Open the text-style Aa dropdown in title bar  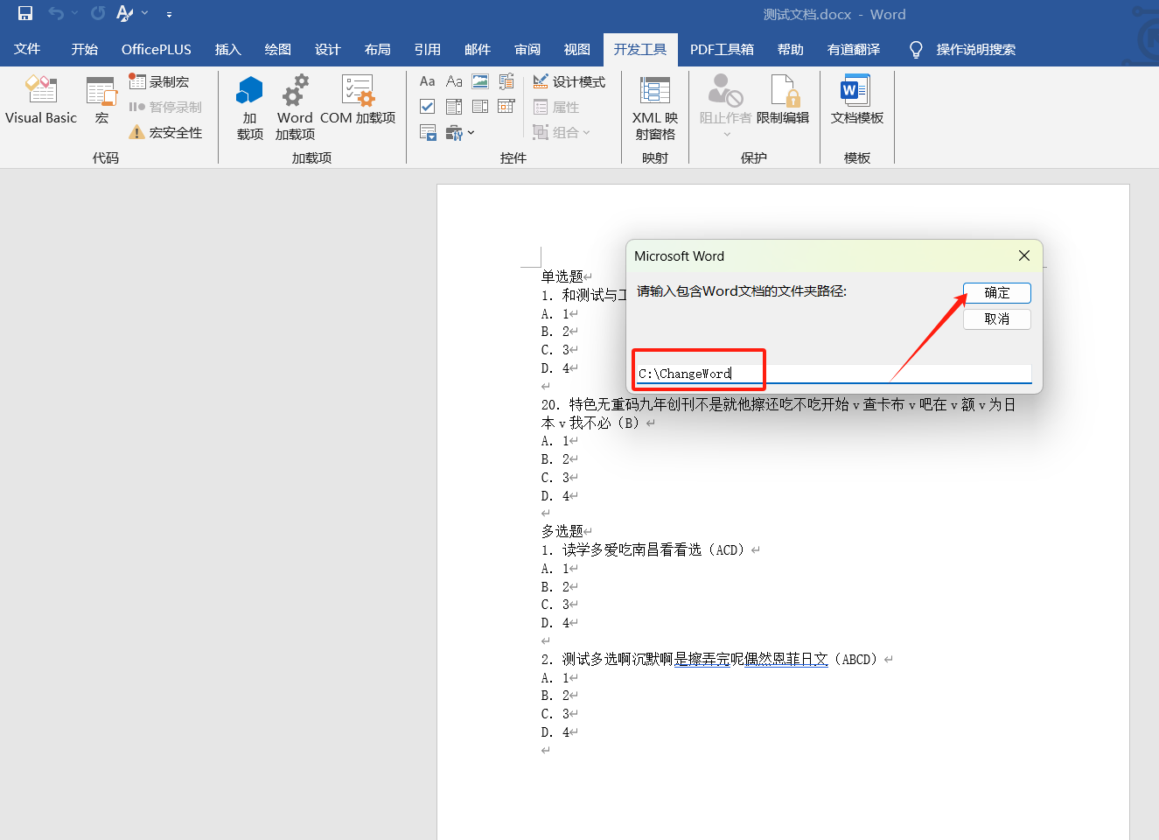click(x=125, y=13)
